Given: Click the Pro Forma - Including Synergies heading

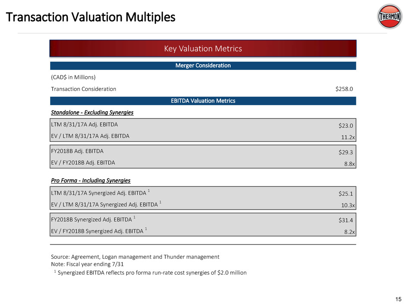Looking at the screenshot, I should click(91, 180).
